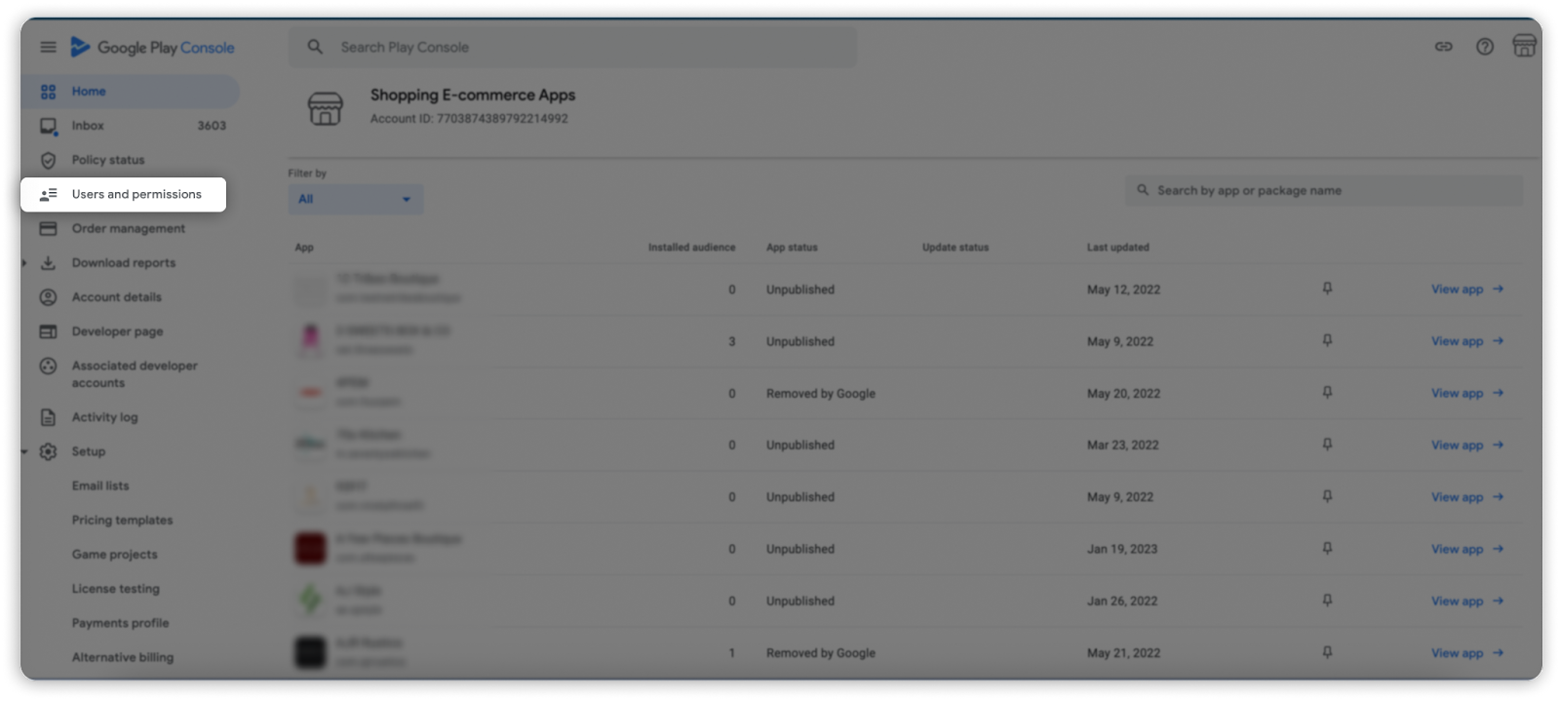The image size is (1560, 701).
Task: Pin the app updated May 20, 2022
Action: tap(1327, 393)
